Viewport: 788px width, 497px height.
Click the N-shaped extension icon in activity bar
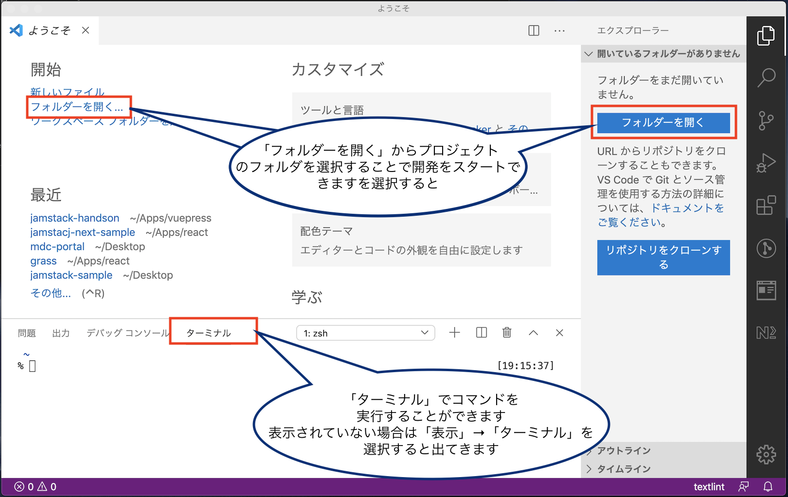click(766, 333)
